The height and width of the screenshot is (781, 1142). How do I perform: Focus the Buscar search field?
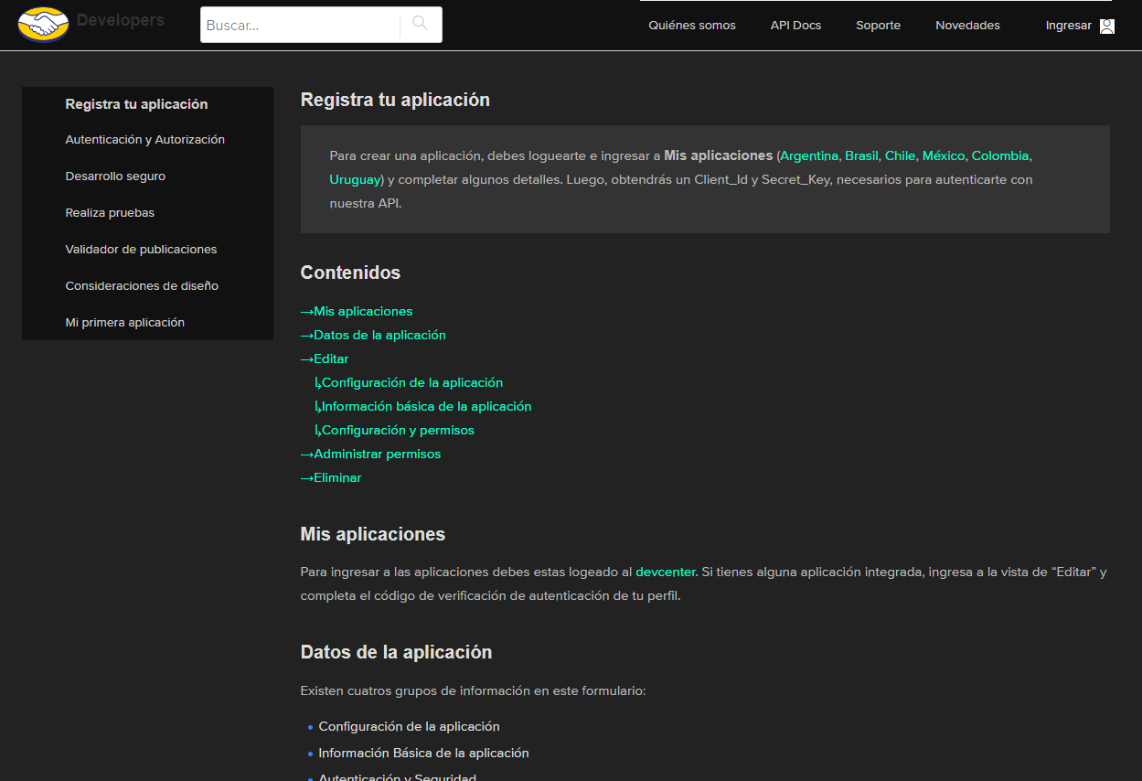pos(300,26)
